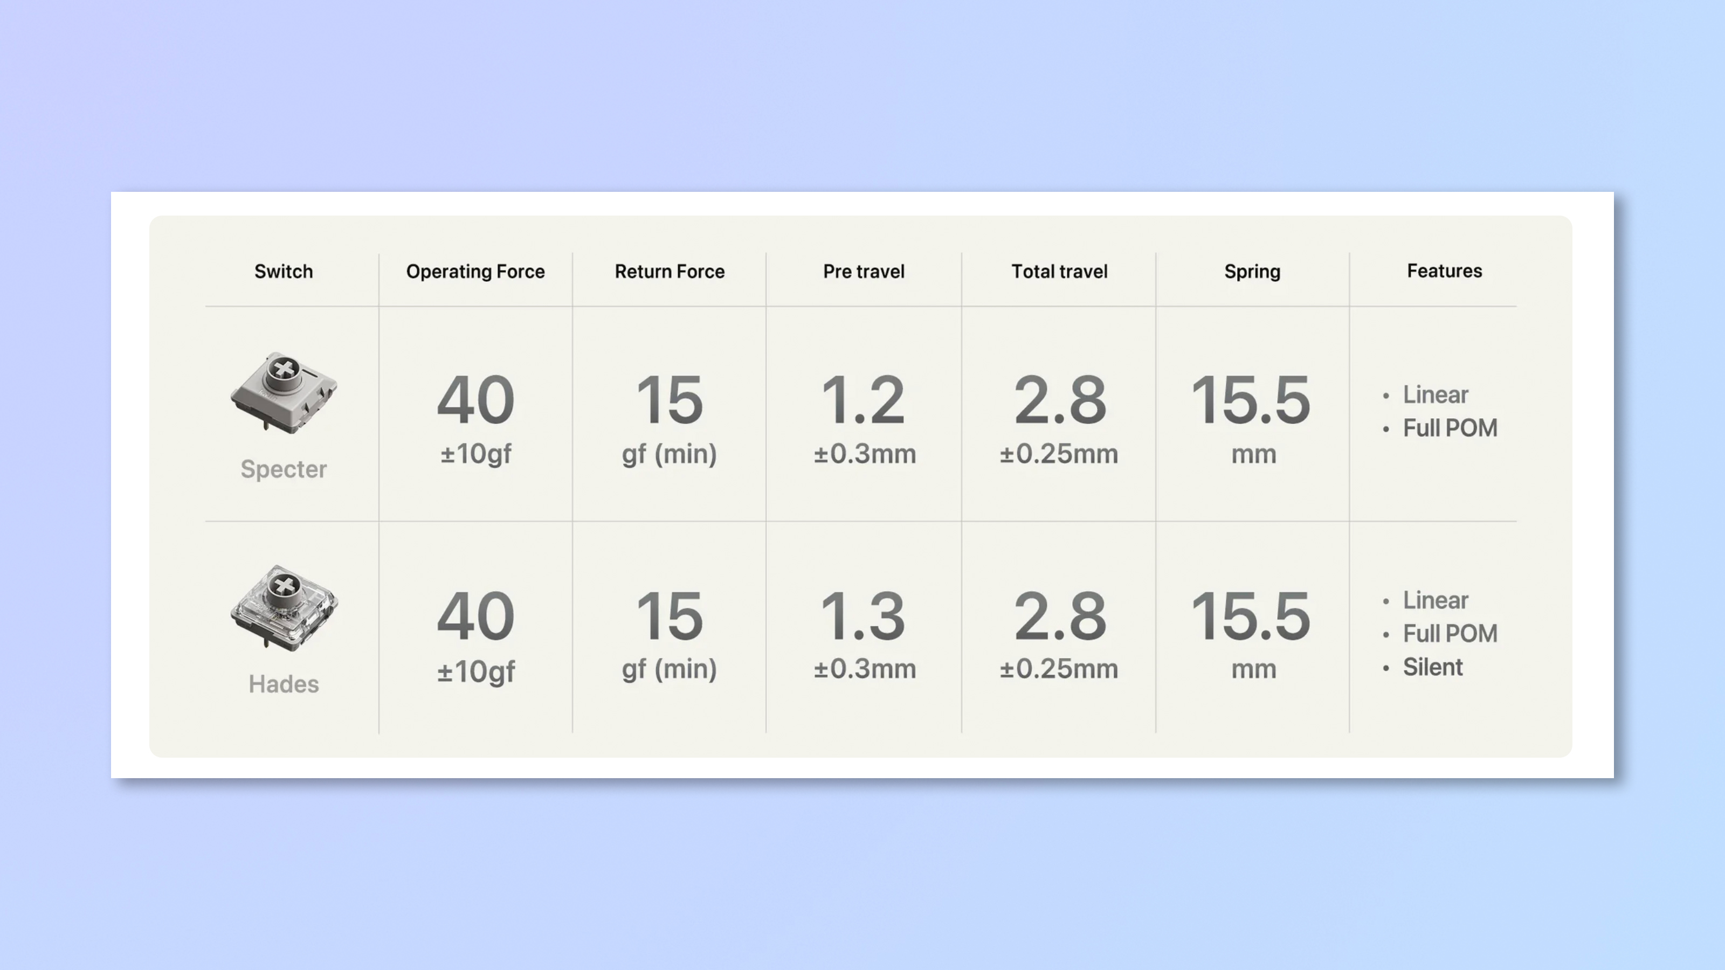1725x970 pixels.
Task: Click the Features column header
Action: [x=1445, y=271]
